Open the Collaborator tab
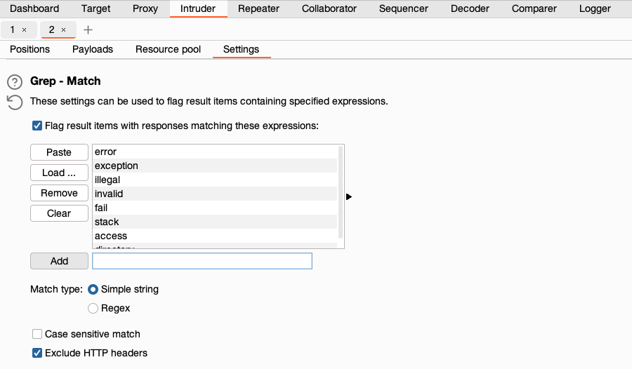The width and height of the screenshot is (632, 369). click(x=329, y=8)
